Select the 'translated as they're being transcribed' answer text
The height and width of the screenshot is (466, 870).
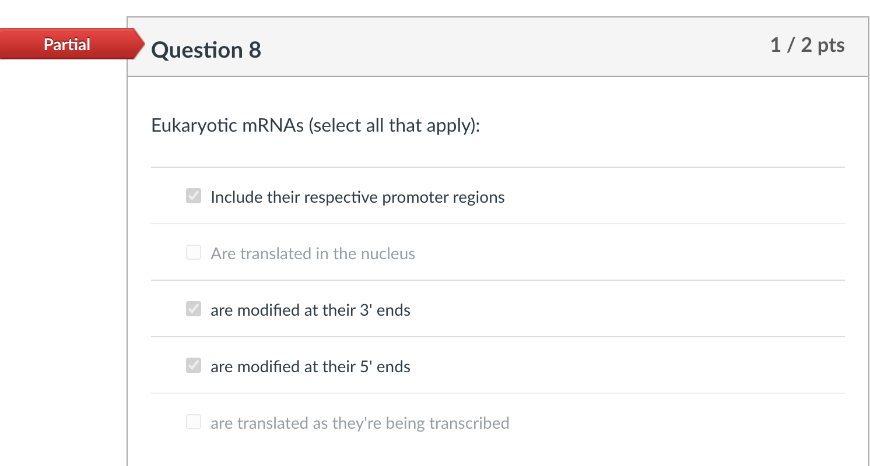pyautogui.click(x=360, y=423)
